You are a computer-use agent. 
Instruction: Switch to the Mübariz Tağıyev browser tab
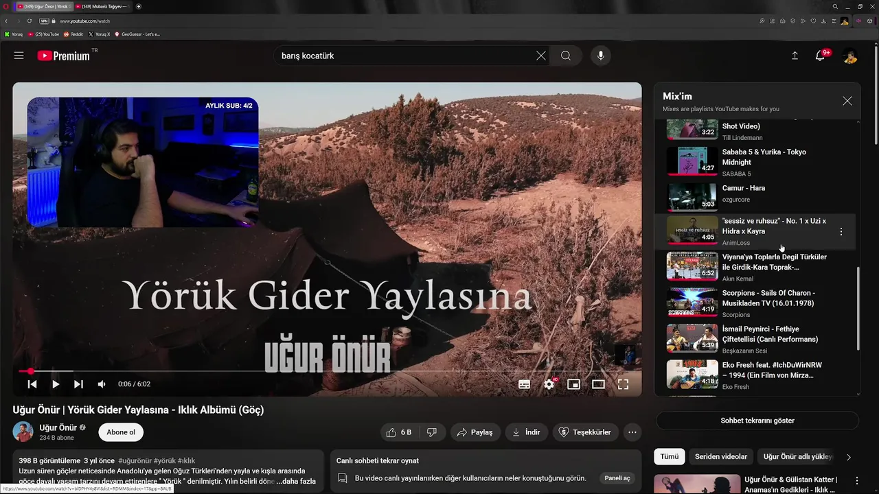pos(102,6)
